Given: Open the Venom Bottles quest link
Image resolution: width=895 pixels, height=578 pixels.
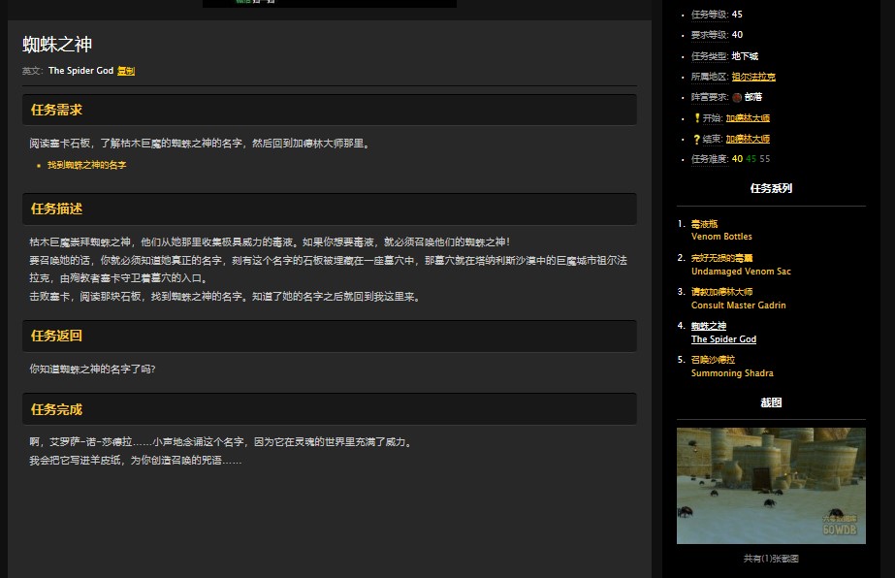Looking at the screenshot, I should pos(721,236).
